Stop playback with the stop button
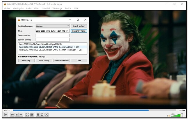This screenshot has height=119, width=189. (17, 115)
